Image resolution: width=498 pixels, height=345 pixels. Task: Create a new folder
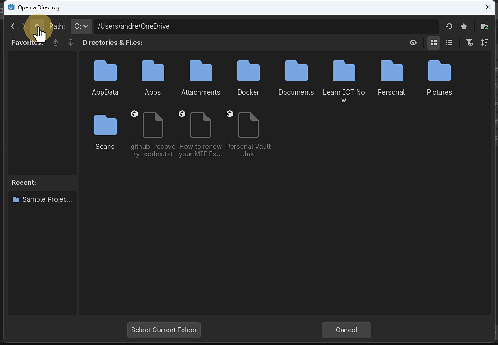[x=484, y=26]
